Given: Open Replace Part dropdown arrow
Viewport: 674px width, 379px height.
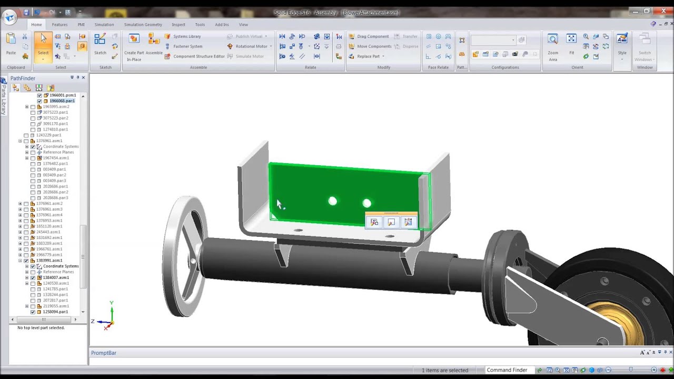Looking at the screenshot, I should coord(383,56).
